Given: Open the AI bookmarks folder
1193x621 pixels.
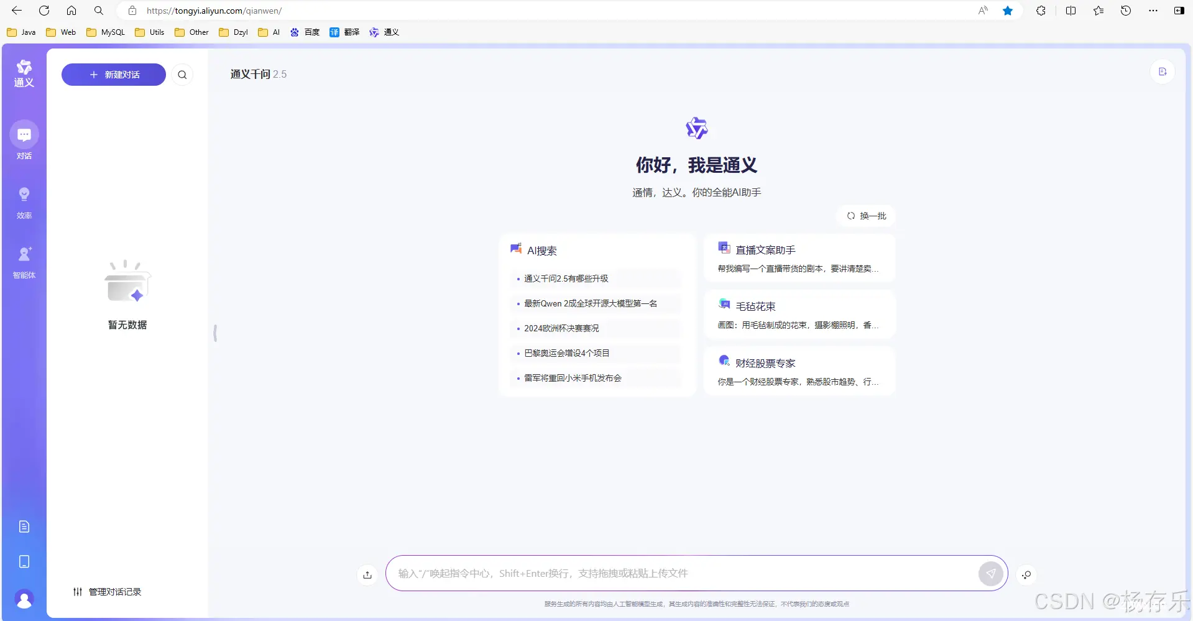Looking at the screenshot, I should 269,32.
